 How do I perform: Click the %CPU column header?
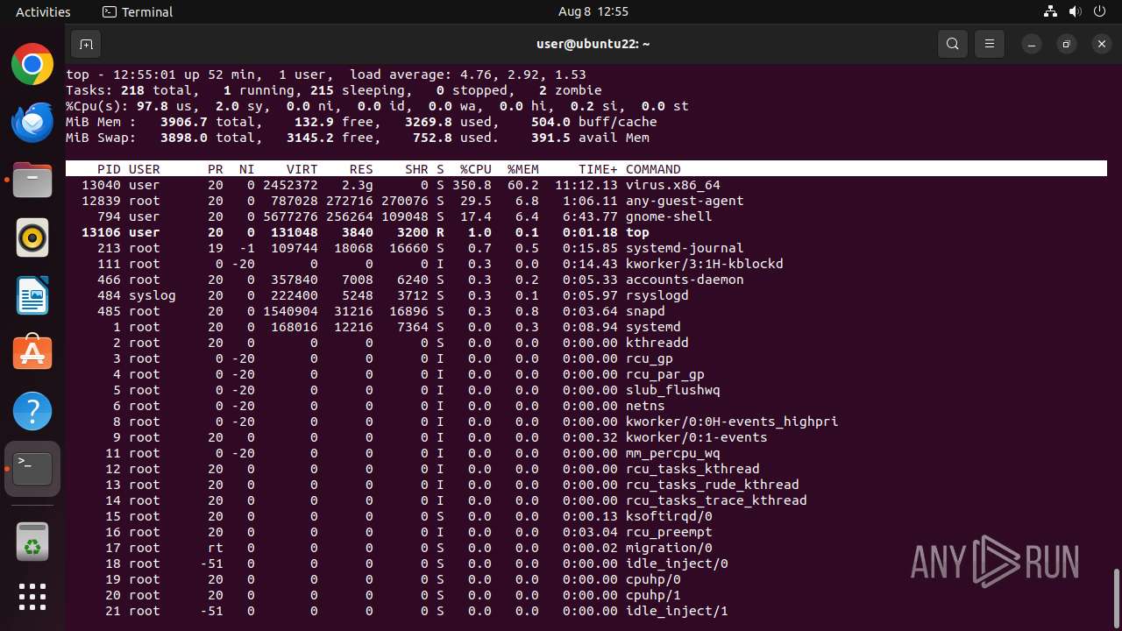(x=475, y=169)
